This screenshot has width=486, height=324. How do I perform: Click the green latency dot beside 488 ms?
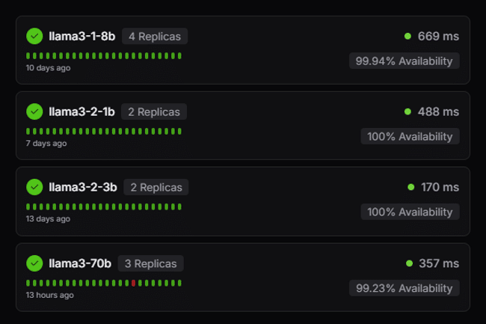pyautogui.click(x=407, y=111)
